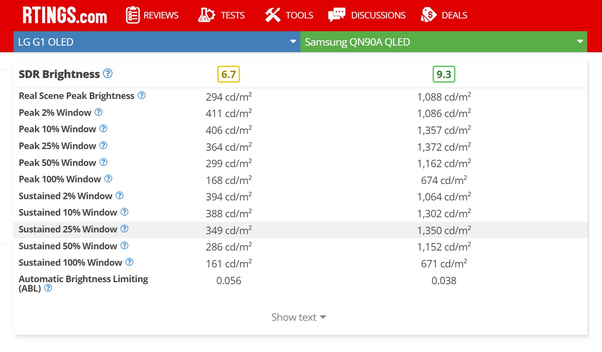Open help icon for Sustained 50% Window
Screen dimensions: 602x352
point(124,246)
